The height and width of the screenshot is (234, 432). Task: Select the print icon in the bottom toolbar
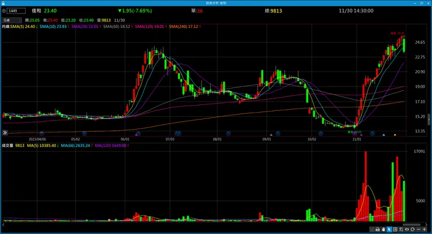378,229
